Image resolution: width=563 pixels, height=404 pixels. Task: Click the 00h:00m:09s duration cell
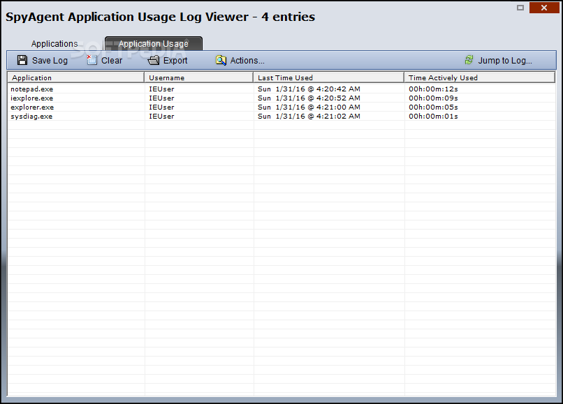pyautogui.click(x=433, y=98)
